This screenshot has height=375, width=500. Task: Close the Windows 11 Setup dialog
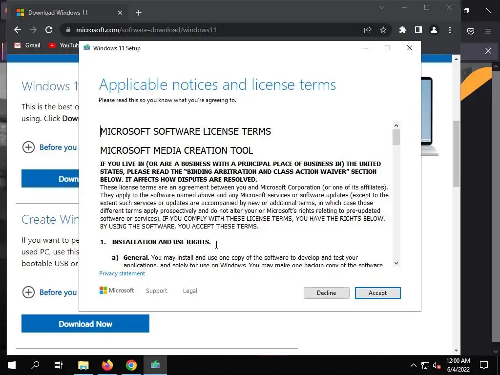coord(410,48)
